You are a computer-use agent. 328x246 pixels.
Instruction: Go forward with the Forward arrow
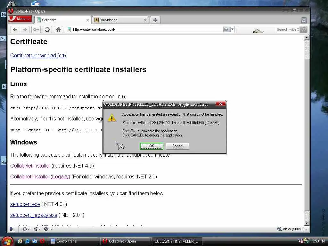click(25, 30)
